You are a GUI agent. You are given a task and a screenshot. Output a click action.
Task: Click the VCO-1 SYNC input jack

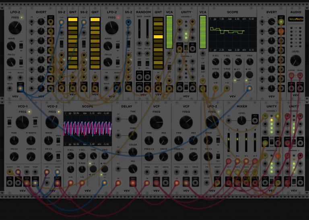(27, 172)
